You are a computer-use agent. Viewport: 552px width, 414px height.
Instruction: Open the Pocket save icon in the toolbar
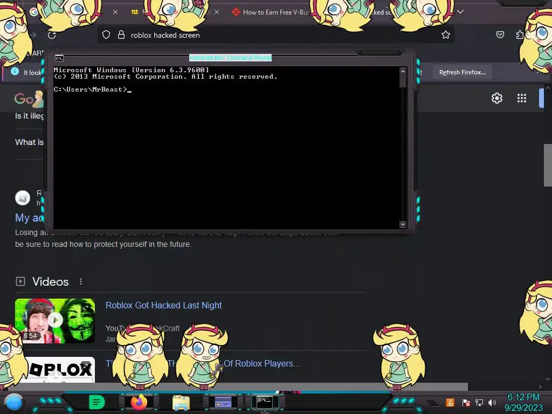(500, 34)
